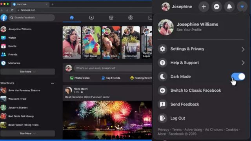Image resolution: width=251 pixels, height=141 pixels.
Task: Click the Log Out door icon
Action: tap(162, 118)
